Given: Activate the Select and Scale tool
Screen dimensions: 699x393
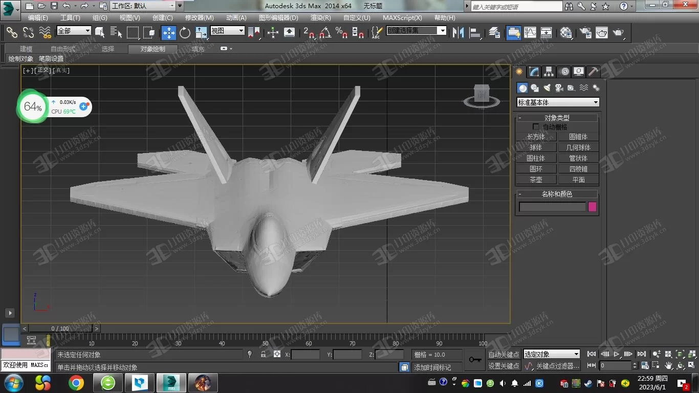Looking at the screenshot, I should click(202, 32).
